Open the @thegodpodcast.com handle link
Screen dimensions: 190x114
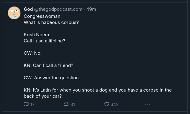58,9
